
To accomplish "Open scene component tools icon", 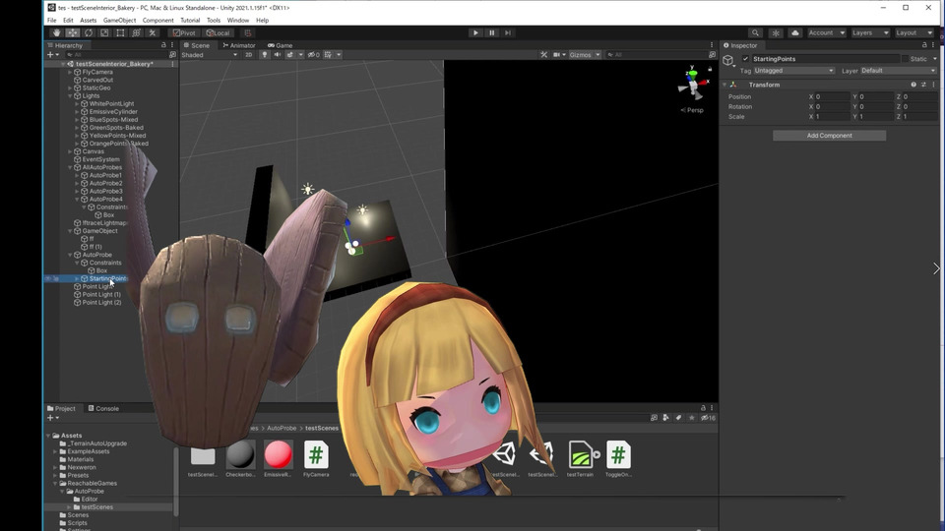I will pyautogui.click(x=543, y=54).
